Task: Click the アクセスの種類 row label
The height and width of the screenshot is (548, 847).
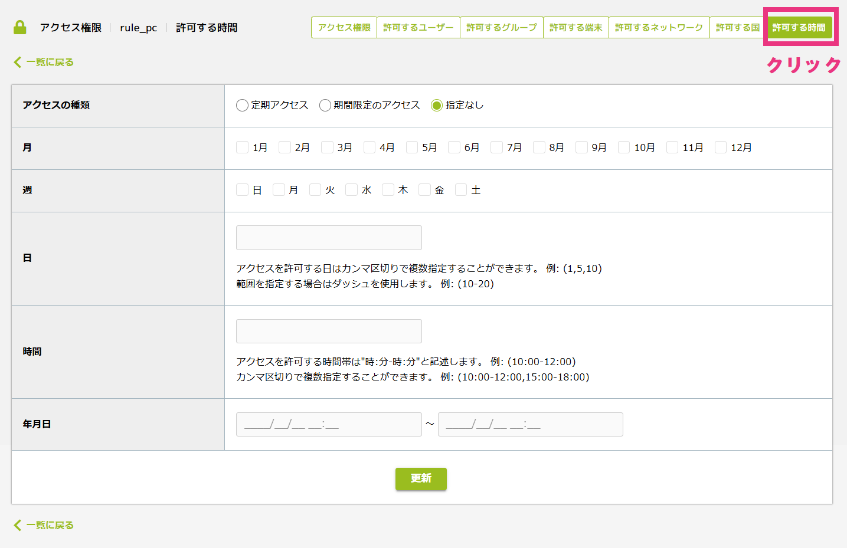Action: click(56, 105)
